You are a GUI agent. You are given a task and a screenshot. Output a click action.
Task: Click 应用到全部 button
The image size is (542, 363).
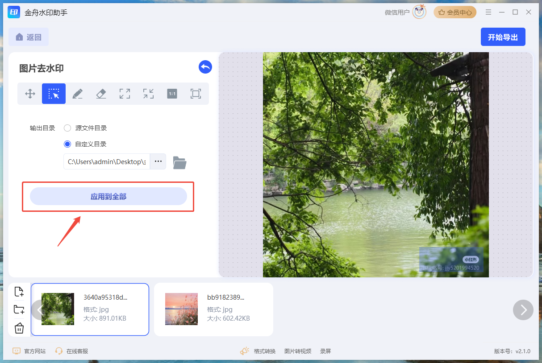click(x=108, y=196)
